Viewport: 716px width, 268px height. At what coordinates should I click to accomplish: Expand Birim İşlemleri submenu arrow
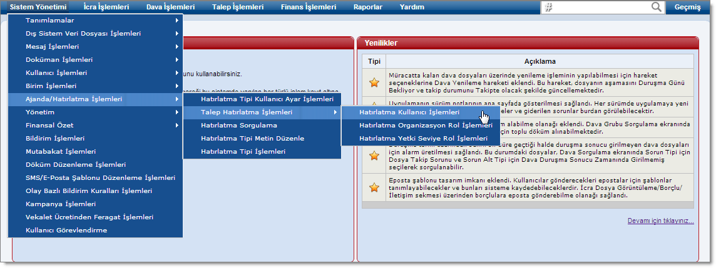(x=176, y=86)
